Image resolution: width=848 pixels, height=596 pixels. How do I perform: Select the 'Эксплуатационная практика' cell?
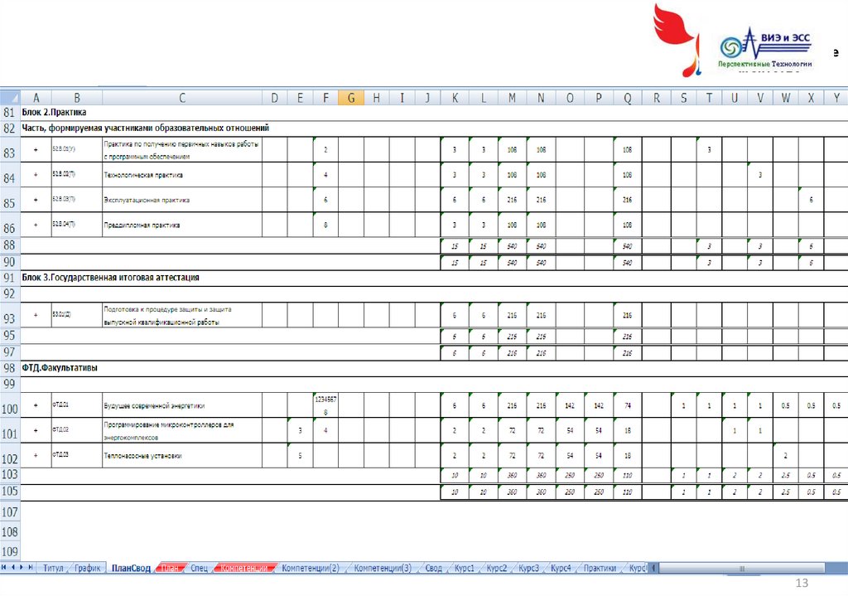click(x=182, y=200)
